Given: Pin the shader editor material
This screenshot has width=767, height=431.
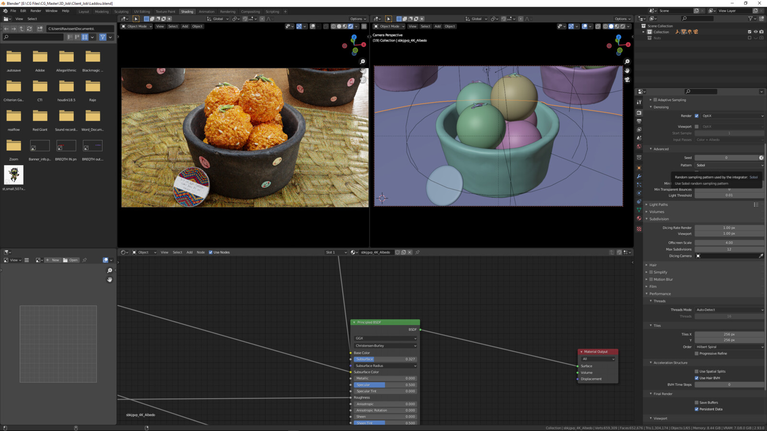Looking at the screenshot, I should 417,252.
